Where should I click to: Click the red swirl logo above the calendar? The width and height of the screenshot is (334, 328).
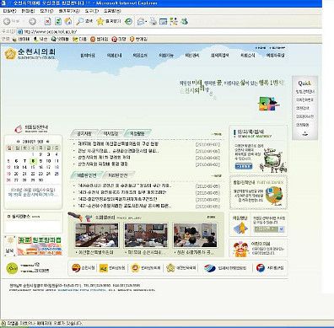19,129
